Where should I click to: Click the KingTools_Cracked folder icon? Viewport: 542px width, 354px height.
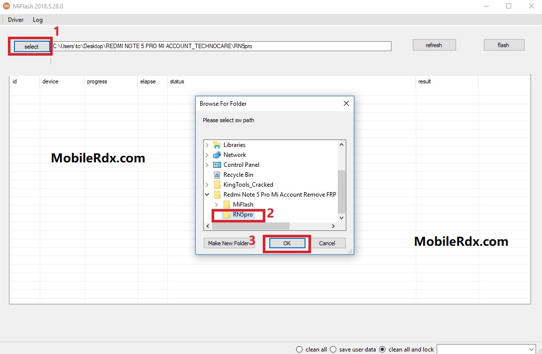(217, 184)
